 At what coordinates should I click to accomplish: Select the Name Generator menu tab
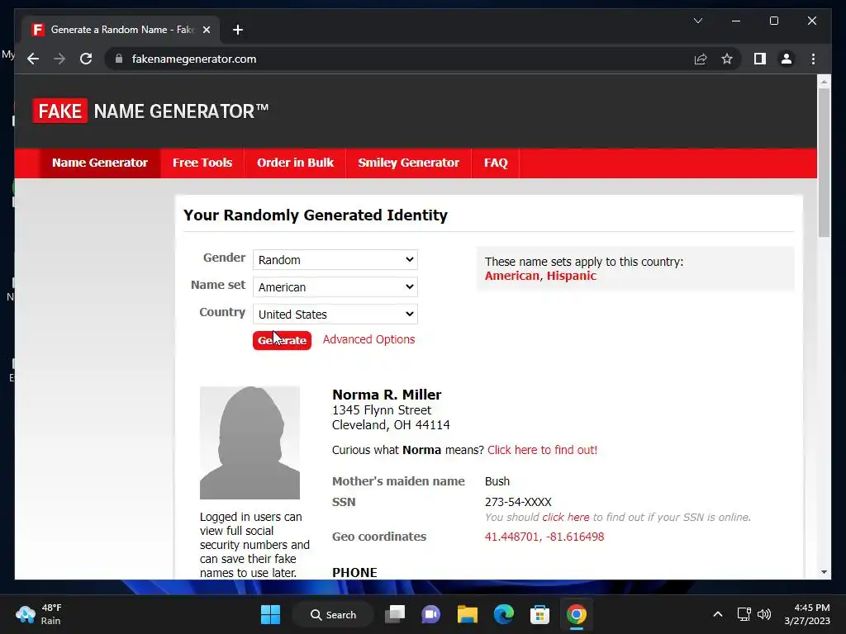(100, 163)
